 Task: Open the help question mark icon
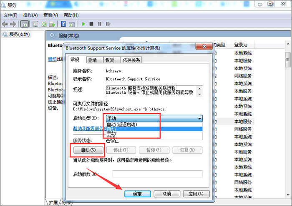point(63,24)
